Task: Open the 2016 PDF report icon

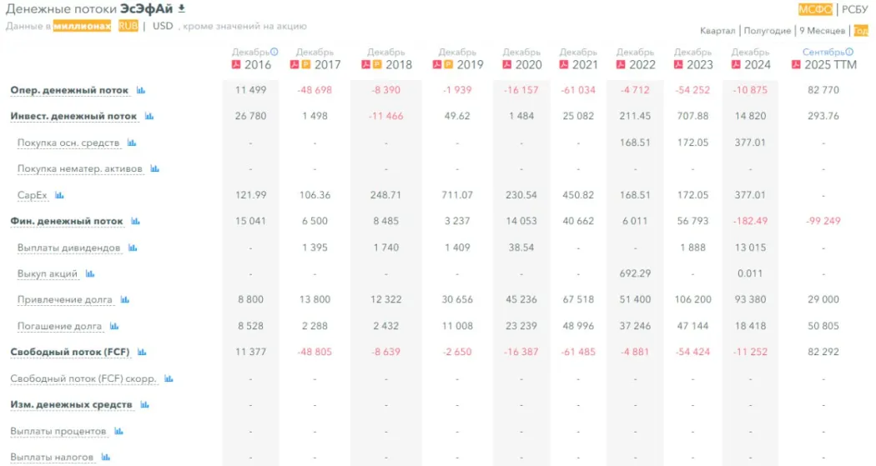Action: 236,65
